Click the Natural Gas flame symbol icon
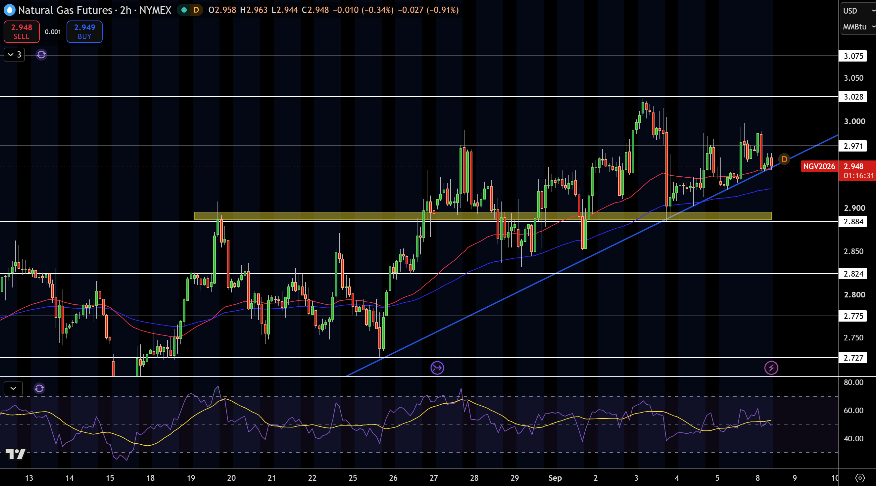The width and height of the screenshot is (876, 486). click(x=10, y=10)
